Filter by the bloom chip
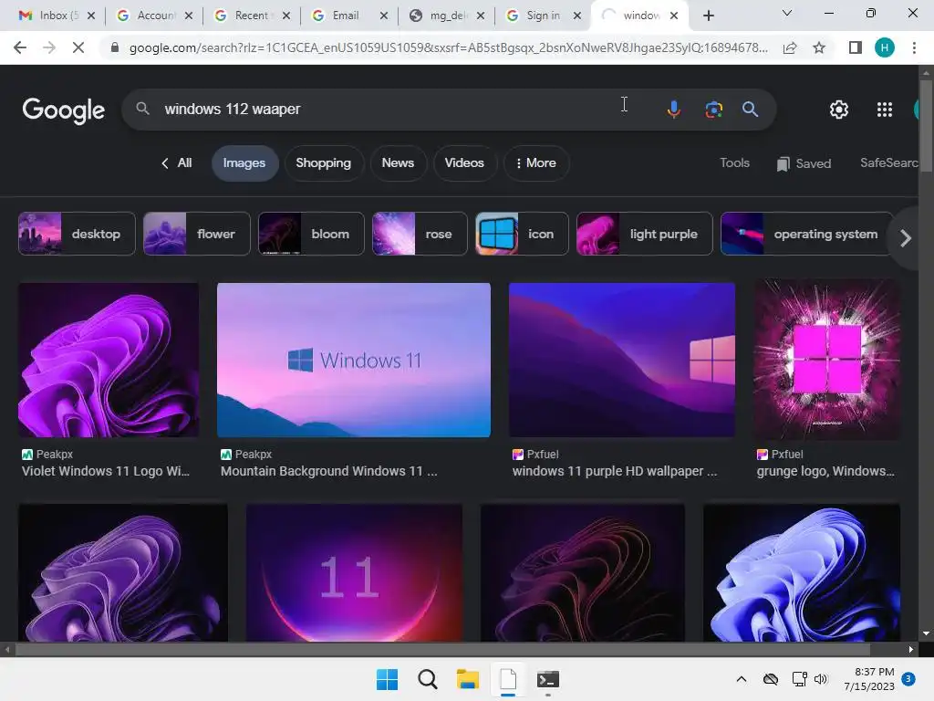The width and height of the screenshot is (934, 701). point(311,234)
